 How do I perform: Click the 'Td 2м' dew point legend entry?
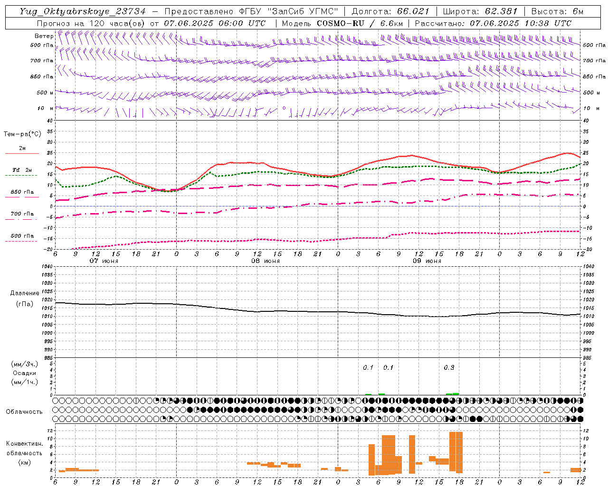(x=22, y=170)
